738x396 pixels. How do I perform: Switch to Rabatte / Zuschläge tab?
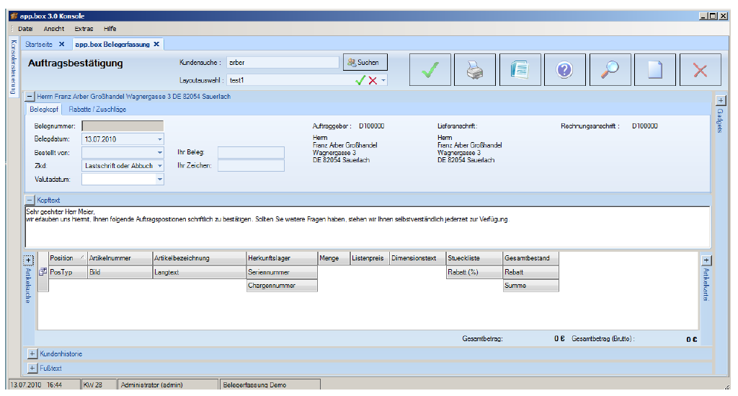point(97,110)
